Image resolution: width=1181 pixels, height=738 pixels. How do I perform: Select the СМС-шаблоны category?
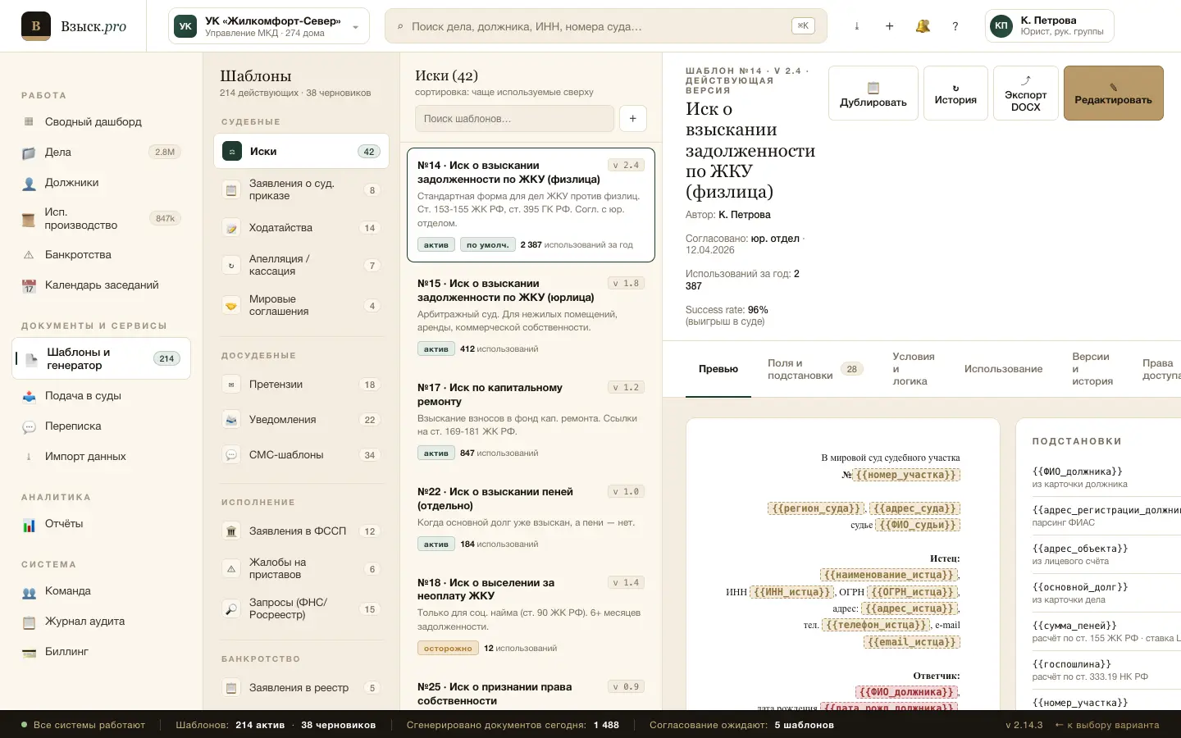point(302,455)
